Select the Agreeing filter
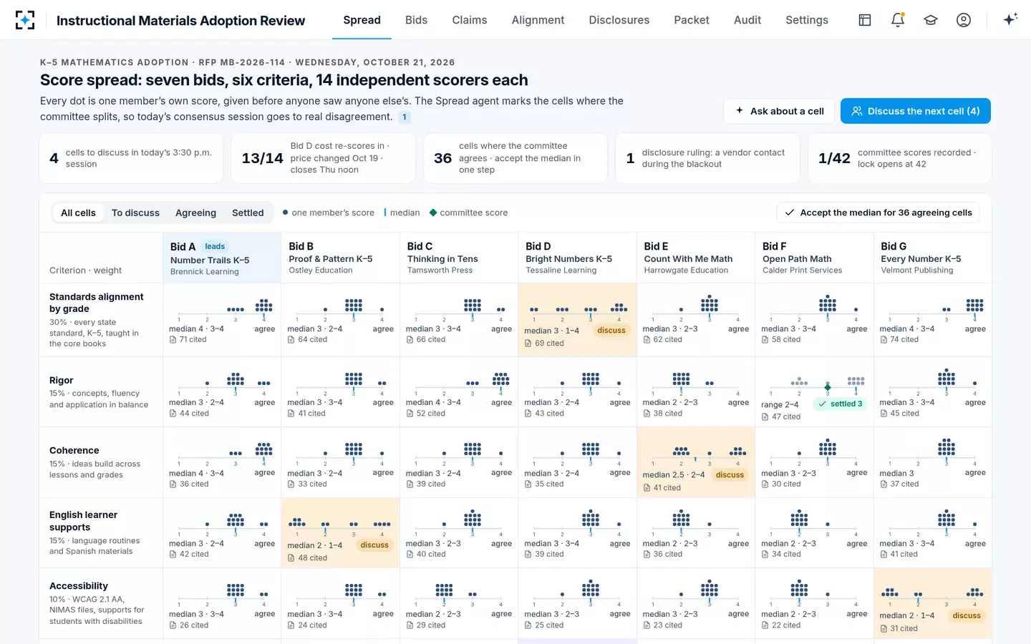This screenshot has height=644, width=1031. (x=195, y=213)
